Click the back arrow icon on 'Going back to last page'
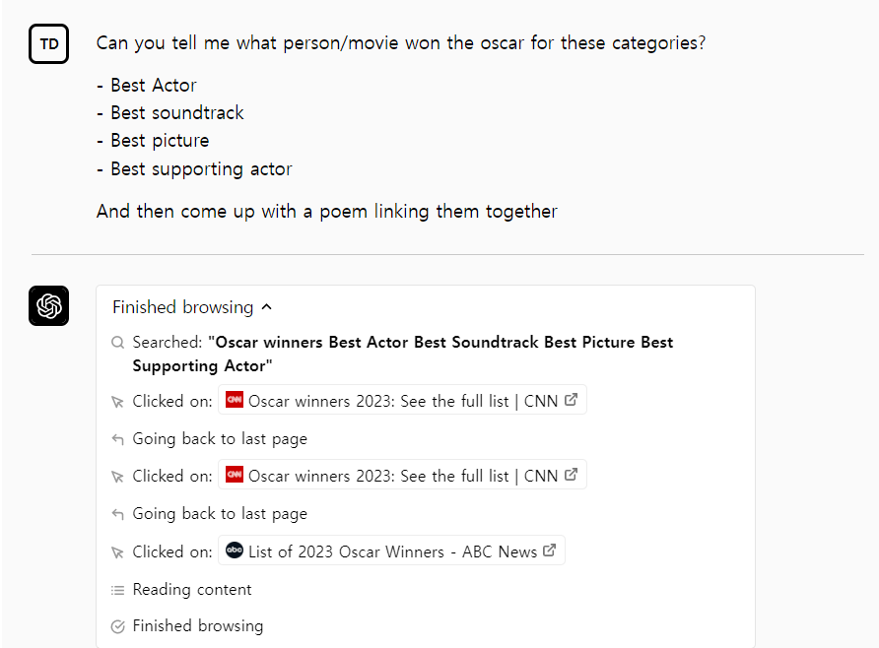 [x=118, y=437]
